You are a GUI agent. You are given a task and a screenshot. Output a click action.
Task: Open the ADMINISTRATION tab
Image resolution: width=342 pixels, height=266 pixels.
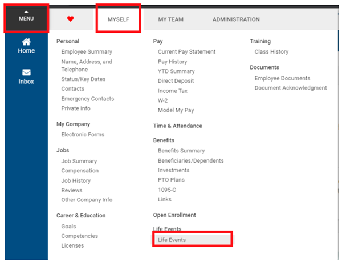click(236, 19)
